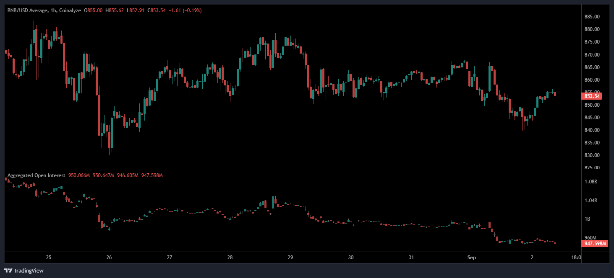This screenshot has height=278, width=614.
Task: Click the 870.00 price scale label
Action: 591,55
